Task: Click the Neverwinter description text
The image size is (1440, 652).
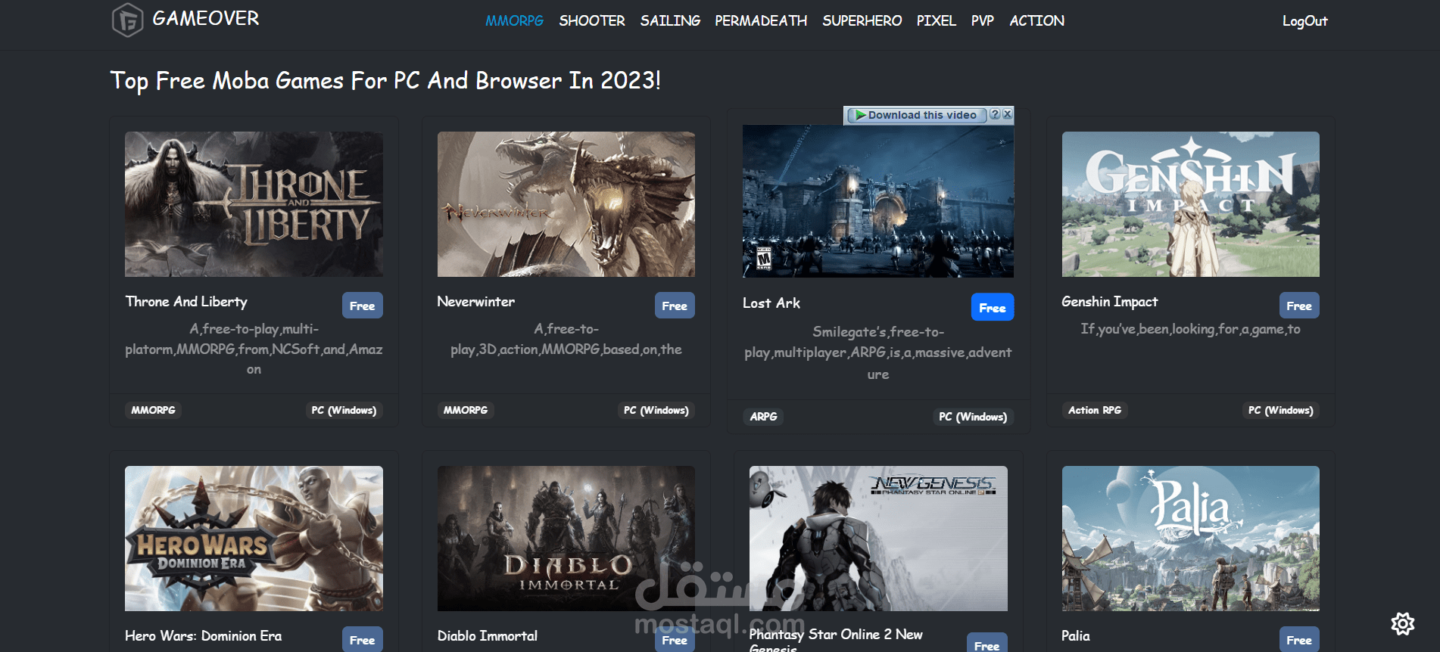Action: [x=566, y=339]
